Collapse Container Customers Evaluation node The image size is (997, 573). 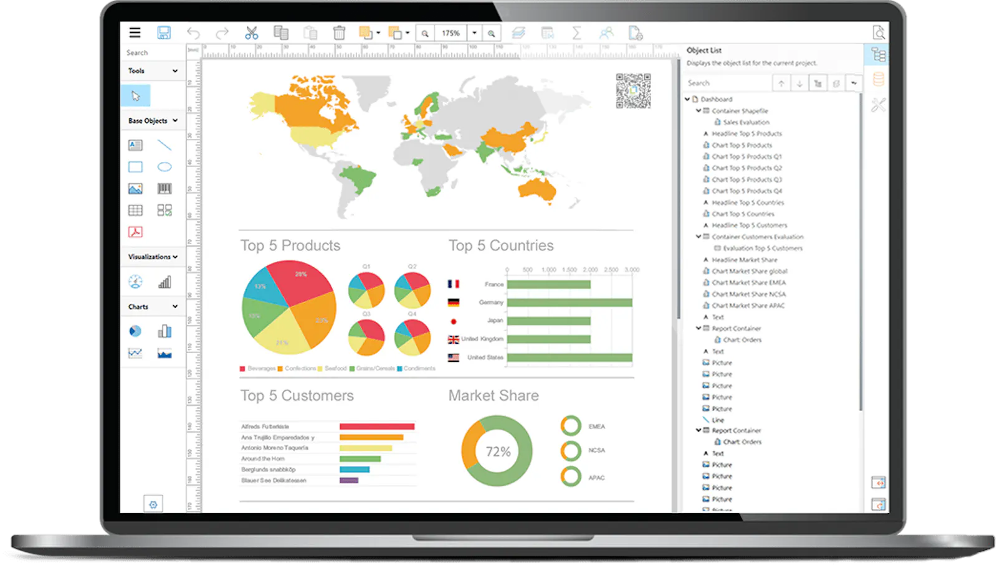point(699,237)
